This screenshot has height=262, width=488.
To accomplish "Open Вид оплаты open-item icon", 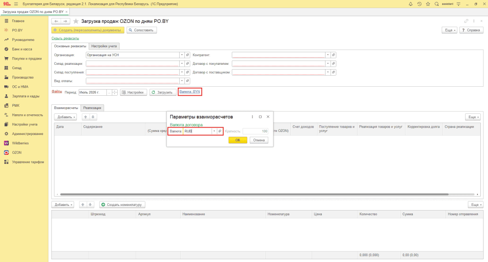I will (187, 81).
